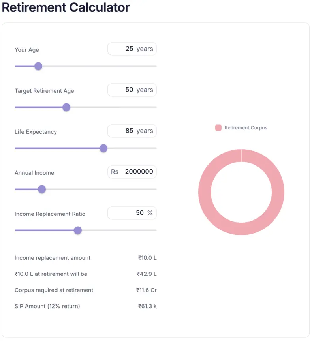Select the pink donut chart segment
Viewport: 312px width, 341px height.
tap(242, 155)
